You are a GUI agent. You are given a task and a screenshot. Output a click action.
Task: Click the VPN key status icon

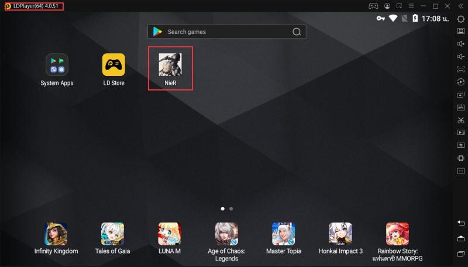[x=381, y=19]
